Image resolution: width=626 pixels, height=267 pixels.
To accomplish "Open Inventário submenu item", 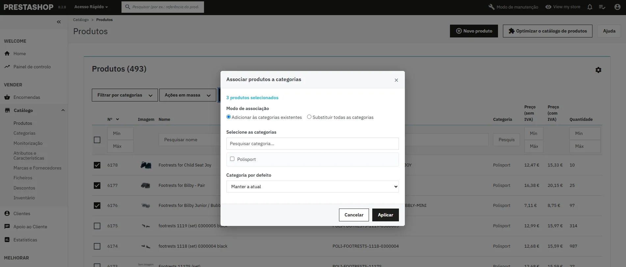I will point(24,198).
